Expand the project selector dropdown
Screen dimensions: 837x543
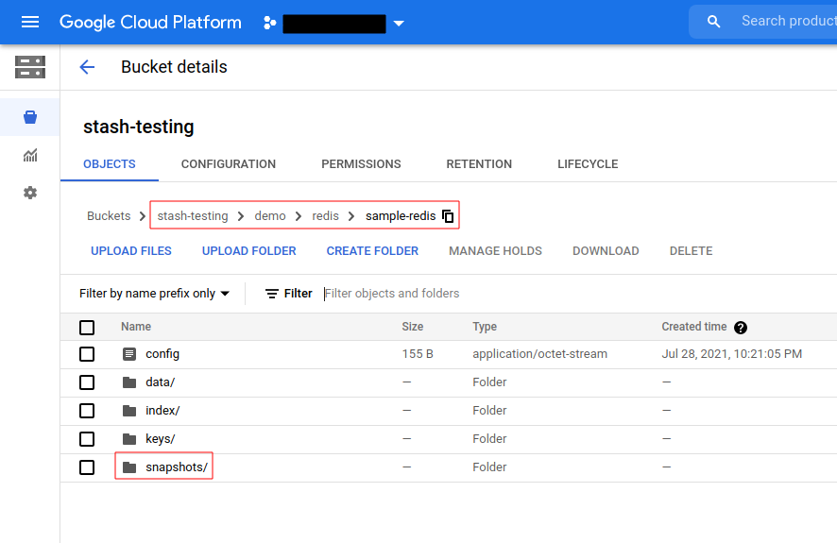399,24
